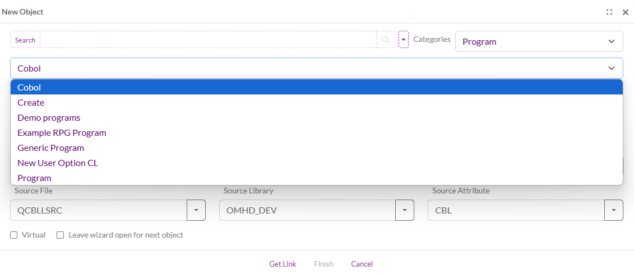The height and width of the screenshot is (275, 634).
Task: Expand the Categories Program dropdown
Action: tap(539, 41)
